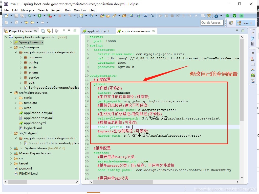Click the Open Perspective icon
Screen dimensions: 259x194
coord(231,23)
